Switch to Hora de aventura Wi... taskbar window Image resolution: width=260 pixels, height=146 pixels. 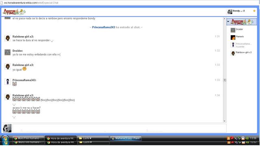(x=61, y=138)
